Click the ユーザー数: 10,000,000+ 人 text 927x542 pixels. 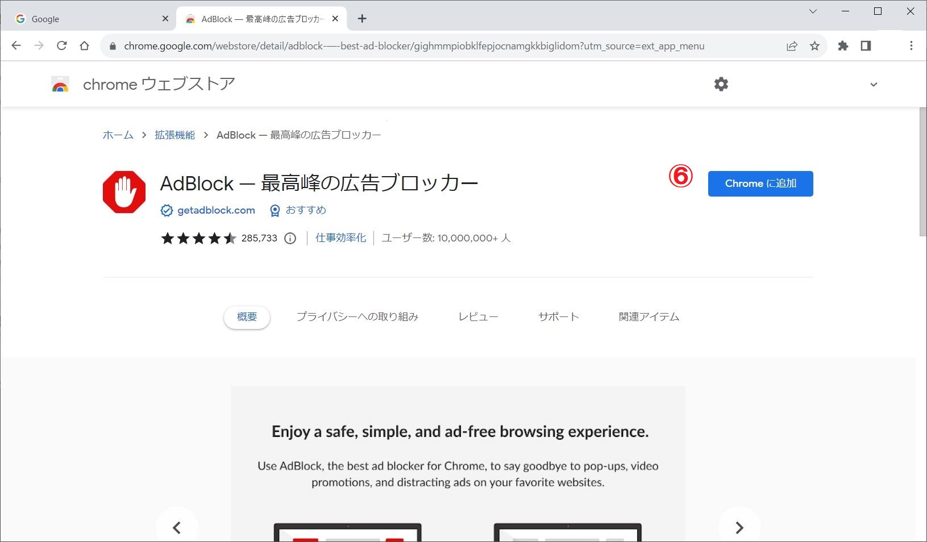(x=446, y=238)
